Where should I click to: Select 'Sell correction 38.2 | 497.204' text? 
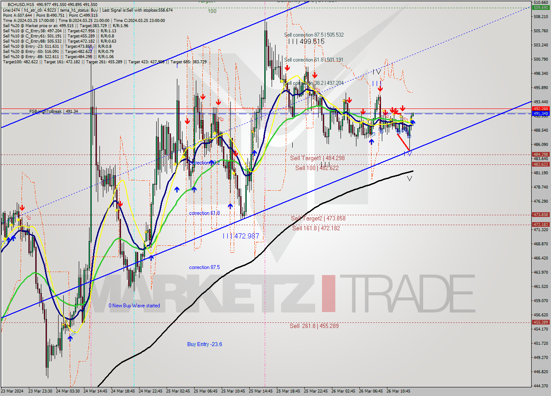click(x=314, y=83)
